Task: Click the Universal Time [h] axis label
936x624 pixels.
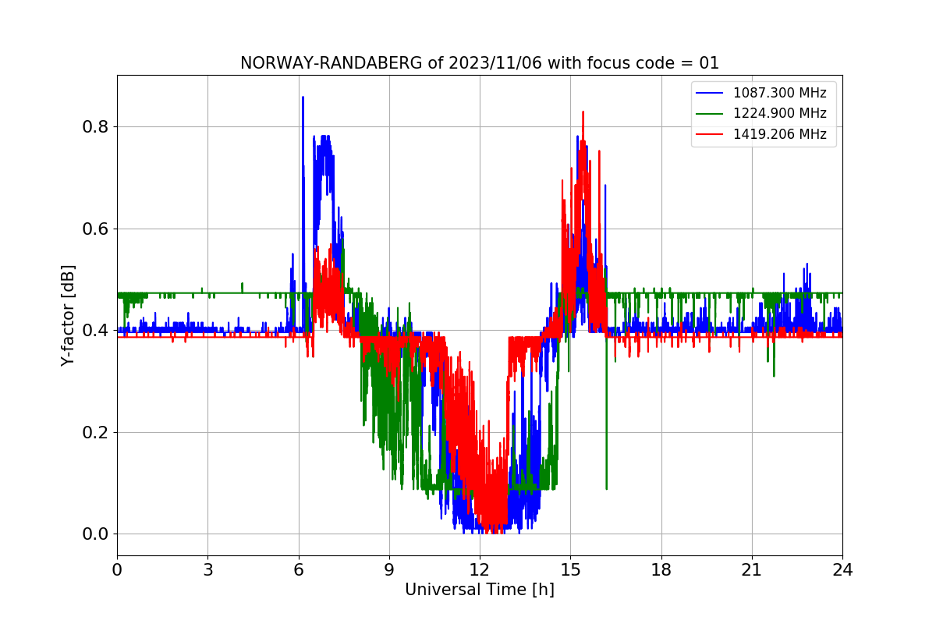Action: (x=480, y=590)
